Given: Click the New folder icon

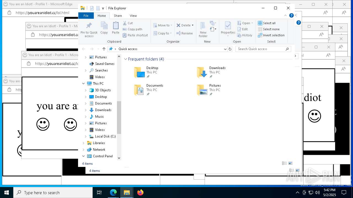Looking at the screenshot, I should click(x=203, y=26).
